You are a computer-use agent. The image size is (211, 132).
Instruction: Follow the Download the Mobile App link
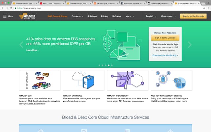[x=165, y=55]
